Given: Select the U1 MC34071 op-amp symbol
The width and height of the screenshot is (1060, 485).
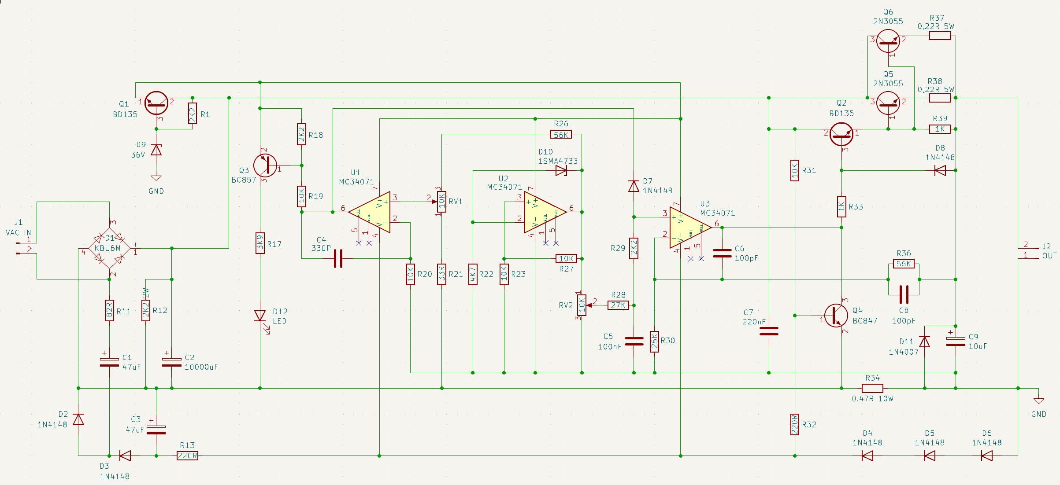Looking at the screenshot, I should 369,212.
